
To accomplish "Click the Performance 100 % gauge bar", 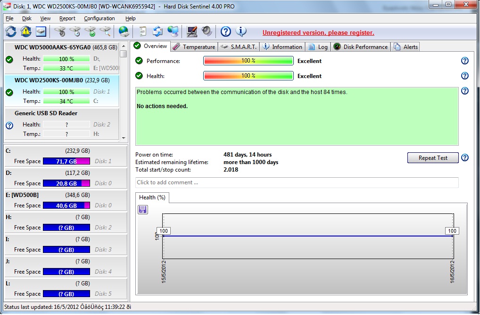I will coord(248,61).
